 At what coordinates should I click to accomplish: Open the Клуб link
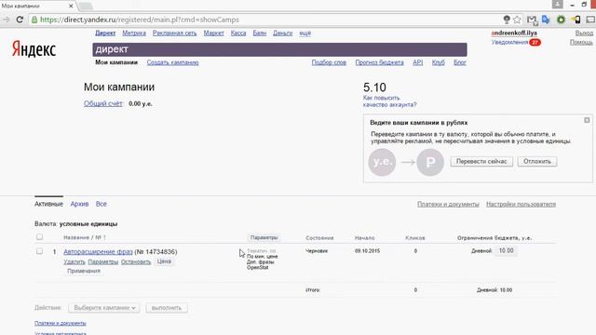439,62
